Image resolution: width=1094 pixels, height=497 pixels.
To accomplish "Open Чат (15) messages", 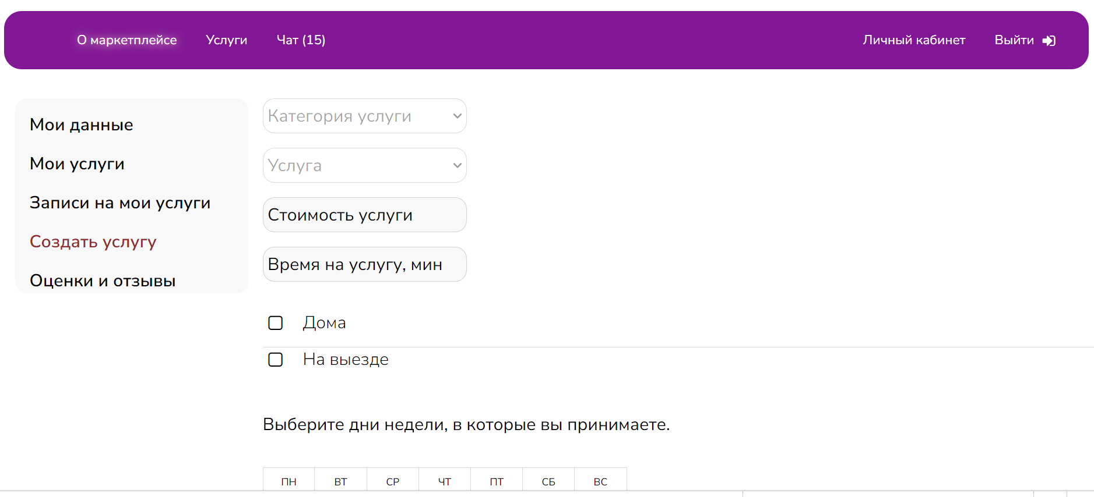I will click(x=301, y=40).
